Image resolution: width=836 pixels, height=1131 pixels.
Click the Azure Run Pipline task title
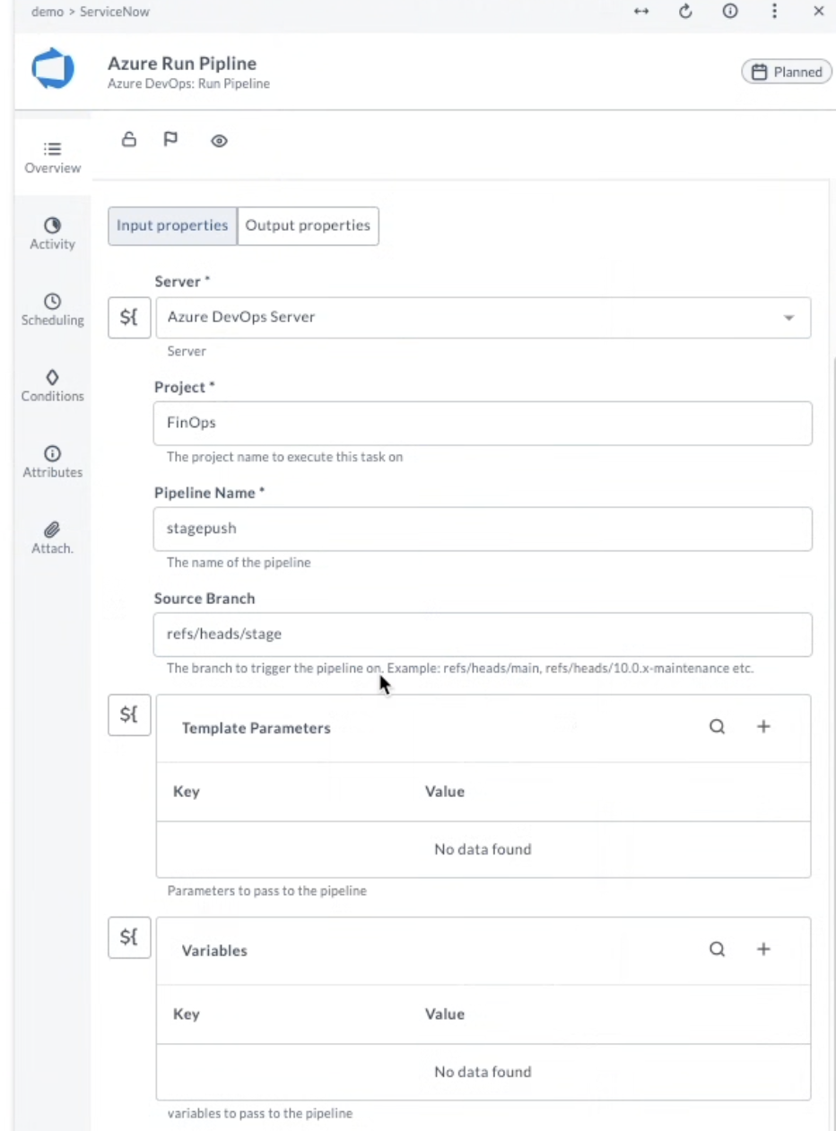coord(182,64)
